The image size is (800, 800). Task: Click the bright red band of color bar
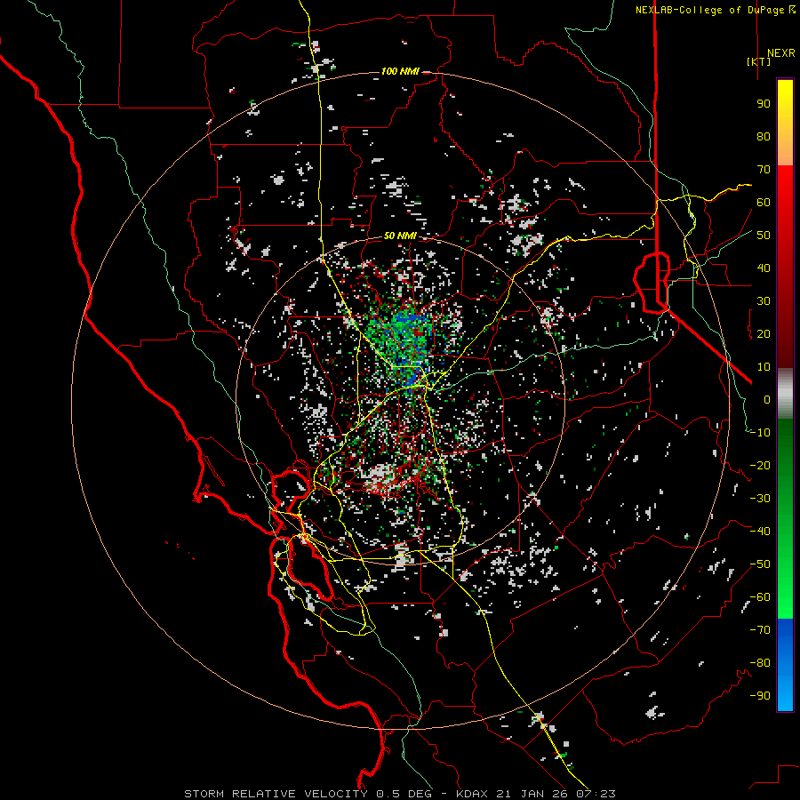[x=785, y=199]
